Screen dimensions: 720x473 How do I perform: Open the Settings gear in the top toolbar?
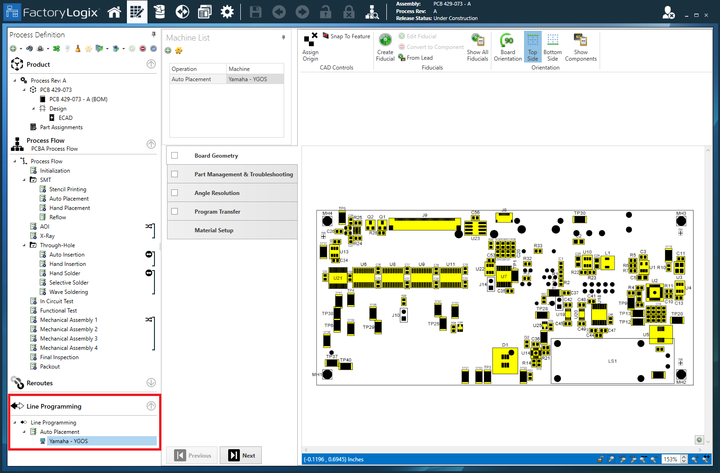pyautogui.click(x=227, y=12)
